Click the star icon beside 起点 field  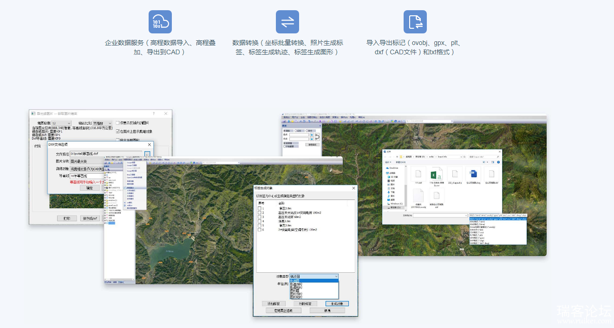[x=311, y=135]
